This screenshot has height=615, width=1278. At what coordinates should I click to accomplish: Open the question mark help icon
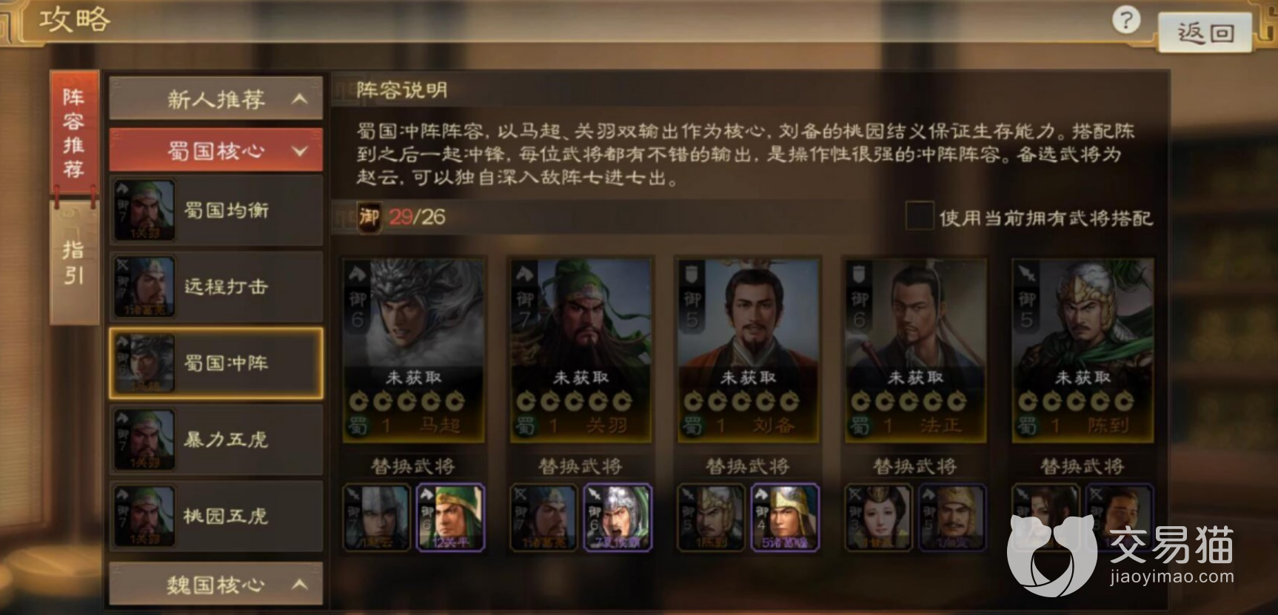1126,20
